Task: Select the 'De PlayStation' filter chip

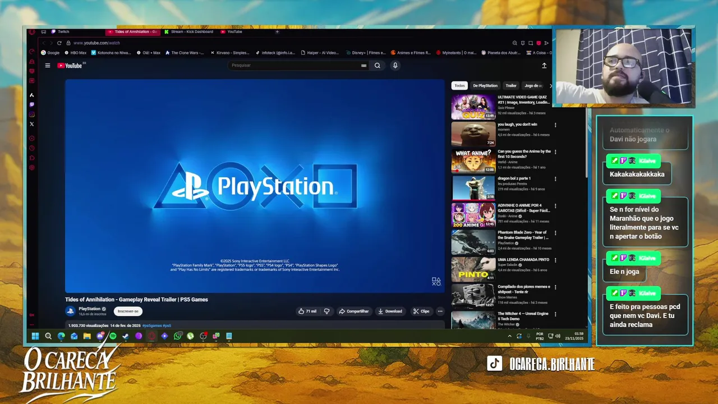Action: pyautogui.click(x=485, y=86)
